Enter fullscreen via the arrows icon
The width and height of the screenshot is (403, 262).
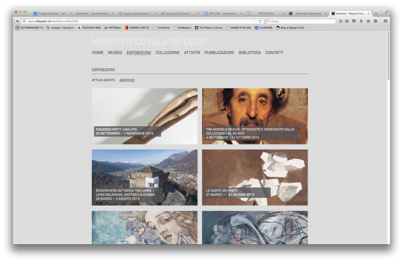(x=386, y=12)
